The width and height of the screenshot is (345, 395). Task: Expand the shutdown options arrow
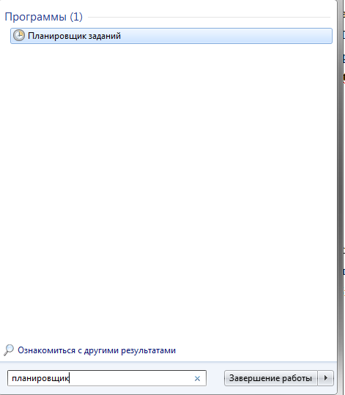[326, 378]
